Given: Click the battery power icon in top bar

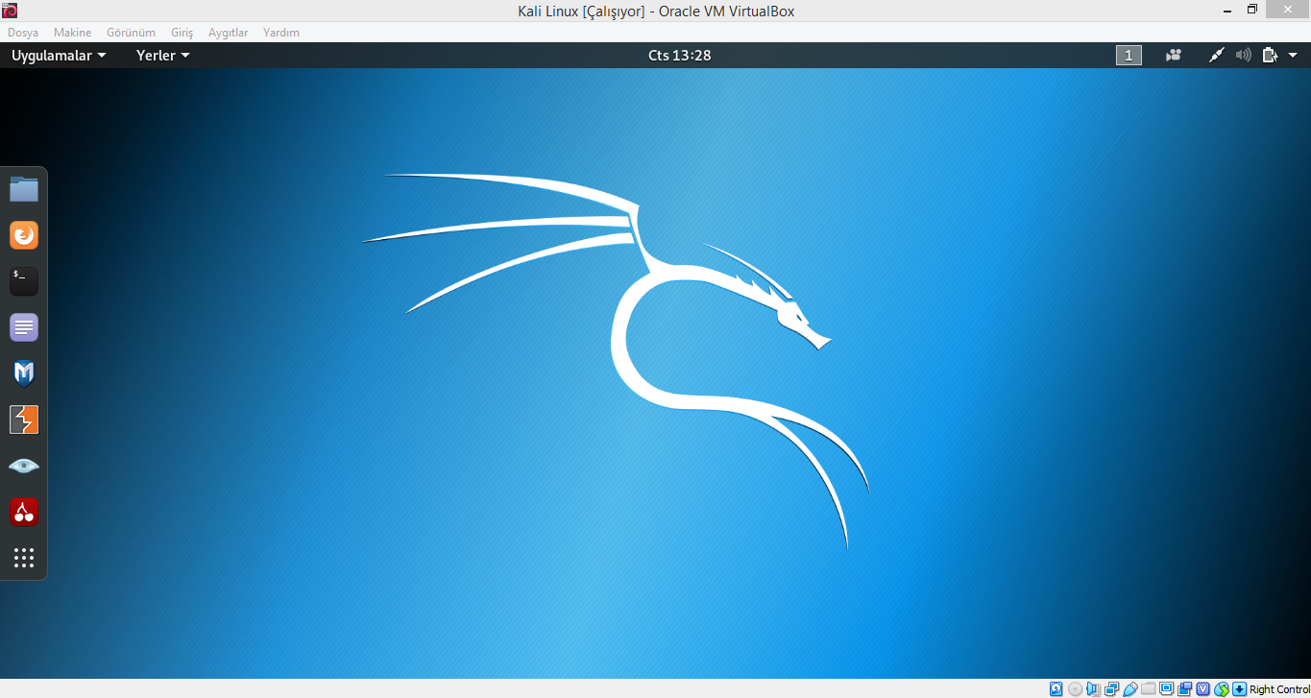Looking at the screenshot, I should point(1270,56).
